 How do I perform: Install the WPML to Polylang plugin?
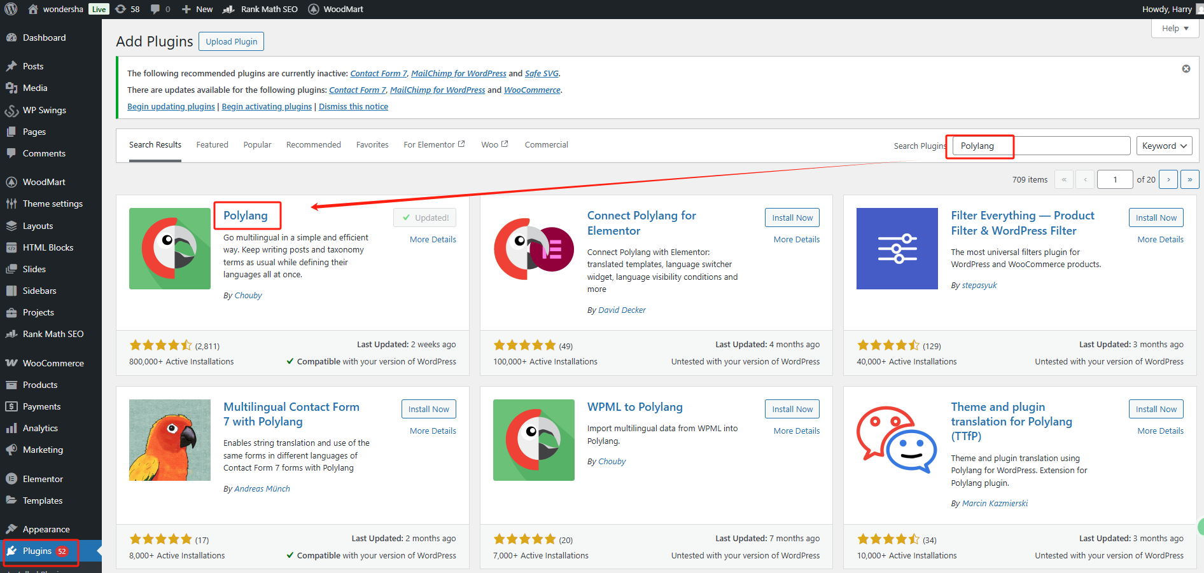click(x=792, y=409)
